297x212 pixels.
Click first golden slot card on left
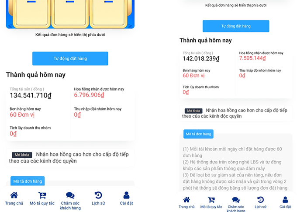[x=31, y=14]
